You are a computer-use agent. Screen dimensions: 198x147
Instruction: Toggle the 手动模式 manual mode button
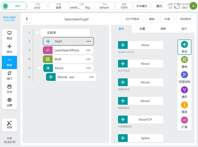click(x=142, y=6)
